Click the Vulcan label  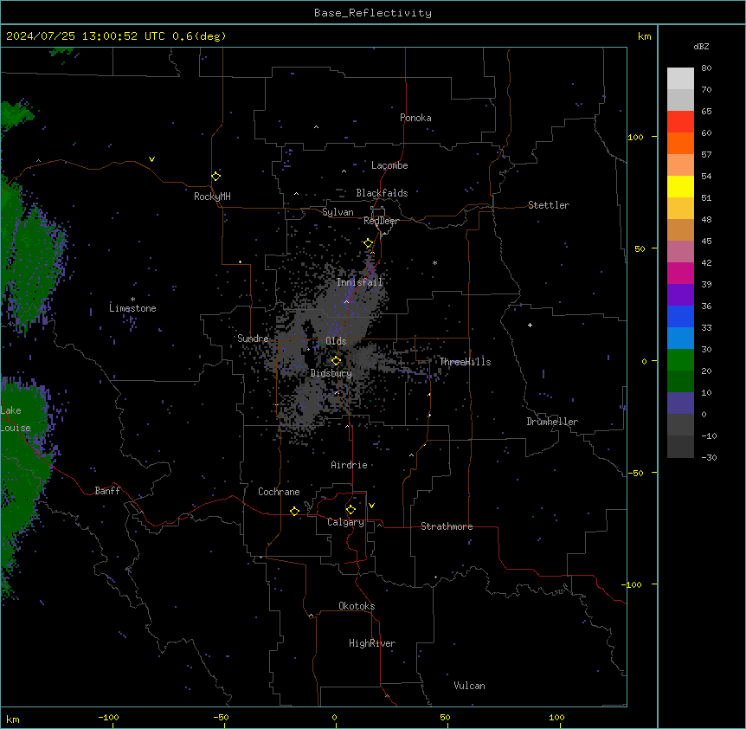pos(469,686)
